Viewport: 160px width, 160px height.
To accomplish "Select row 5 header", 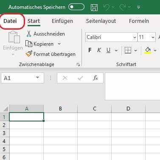I will pos(4,149).
